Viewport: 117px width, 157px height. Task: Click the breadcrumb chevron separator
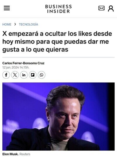coord(15,24)
